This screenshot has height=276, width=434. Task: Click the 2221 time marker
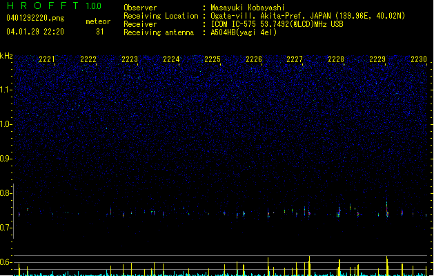coord(47,59)
